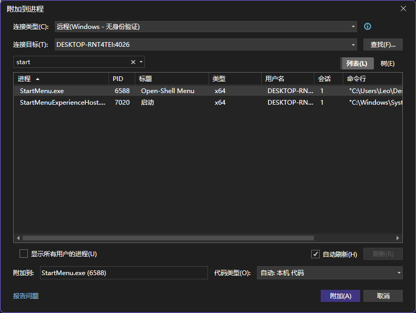Expand the 连接类型 dropdown
This screenshot has height=313, width=416.
(353, 26)
